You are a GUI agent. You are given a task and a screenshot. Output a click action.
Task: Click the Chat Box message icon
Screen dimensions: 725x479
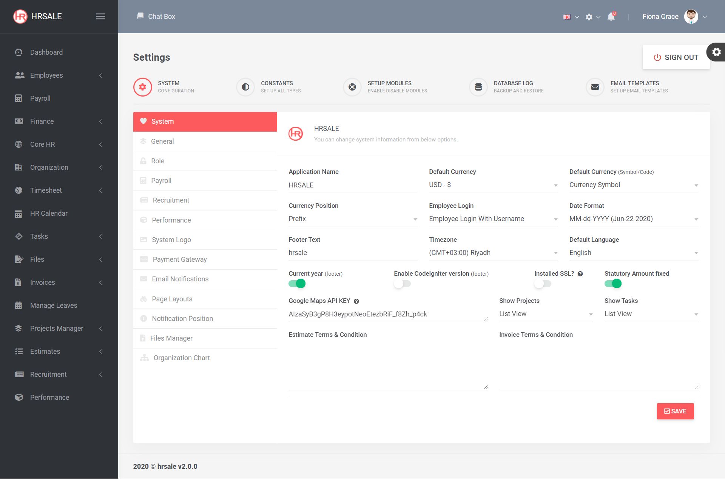tap(140, 16)
